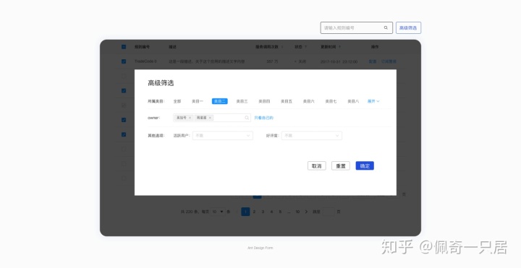Open the page size dropdown showing 10
Image resolution: width=521 pixels, height=268 pixels.
218,212
